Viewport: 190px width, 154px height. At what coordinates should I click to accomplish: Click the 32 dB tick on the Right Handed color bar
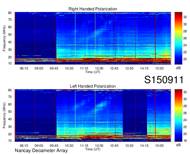[185, 17]
